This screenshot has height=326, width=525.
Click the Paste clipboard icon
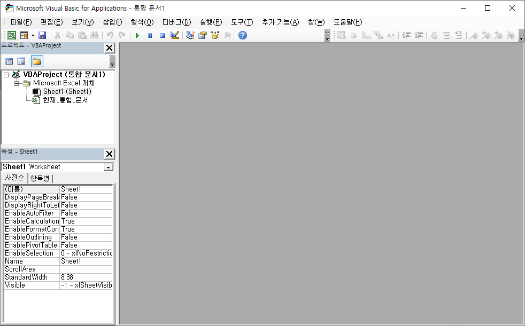(x=82, y=35)
